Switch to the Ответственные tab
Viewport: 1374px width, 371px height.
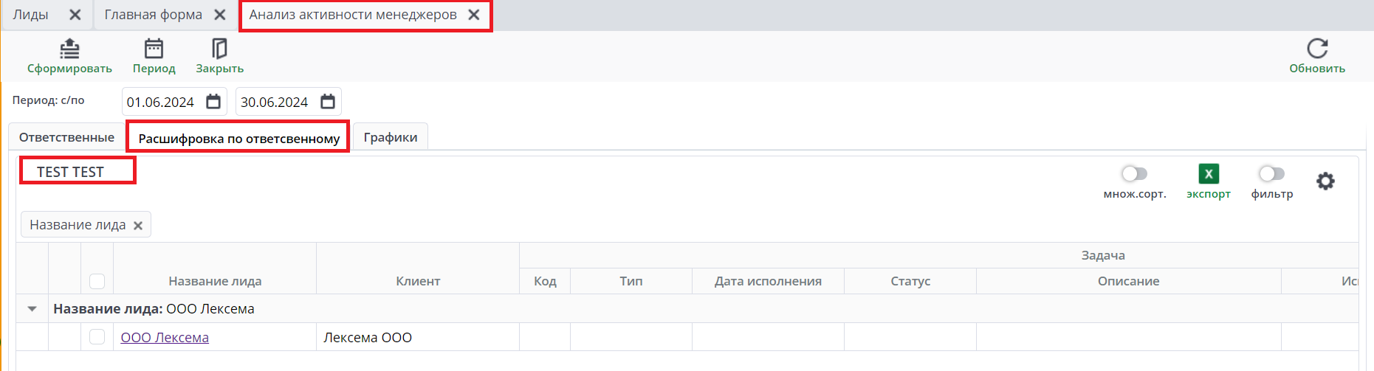(66, 137)
